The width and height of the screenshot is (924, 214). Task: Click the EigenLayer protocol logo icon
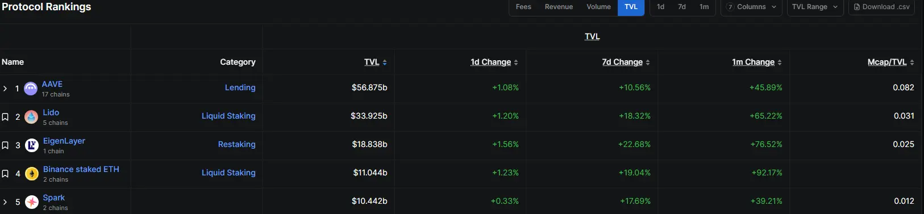pyautogui.click(x=32, y=145)
